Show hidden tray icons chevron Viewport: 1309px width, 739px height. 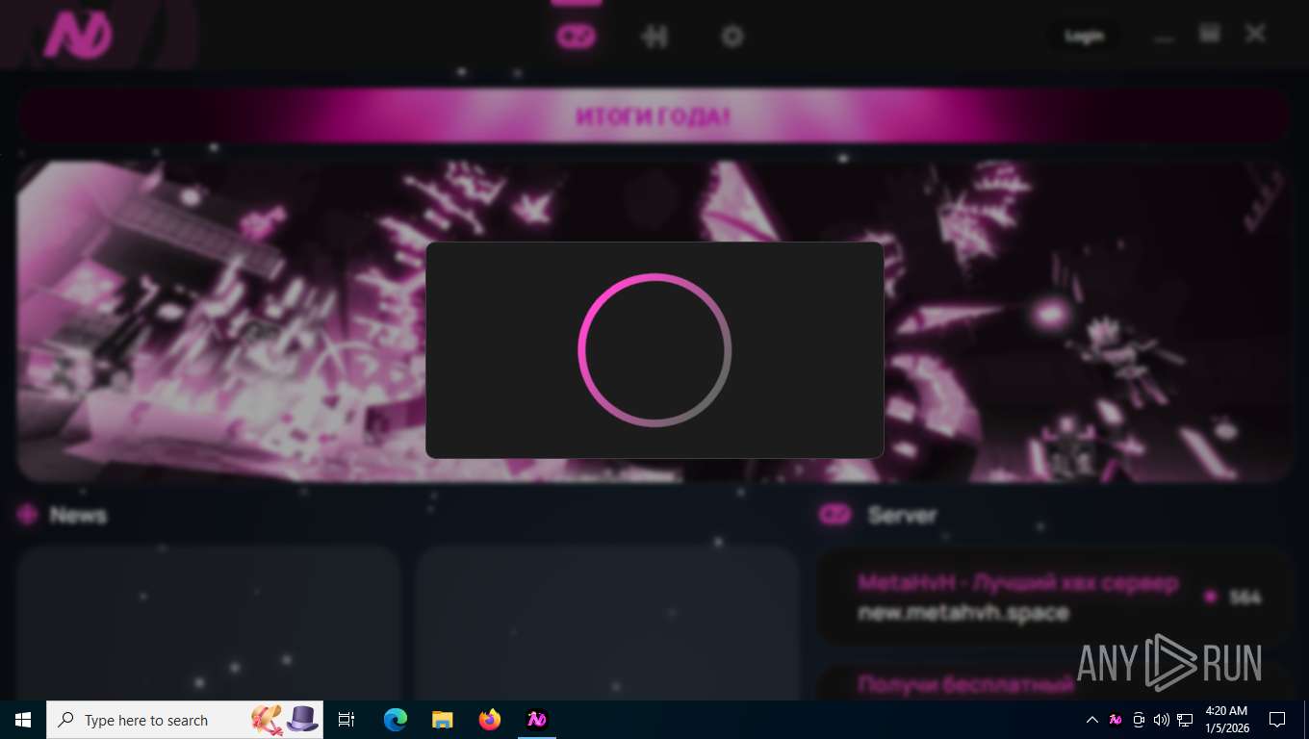1092,720
